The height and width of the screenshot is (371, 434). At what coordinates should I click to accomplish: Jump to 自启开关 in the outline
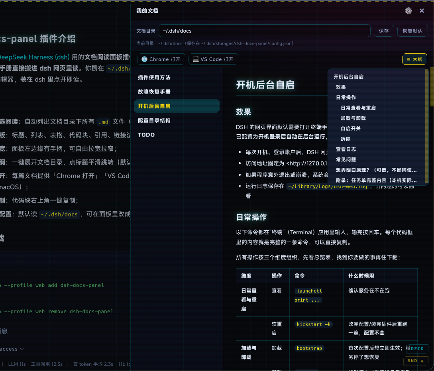(350, 129)
